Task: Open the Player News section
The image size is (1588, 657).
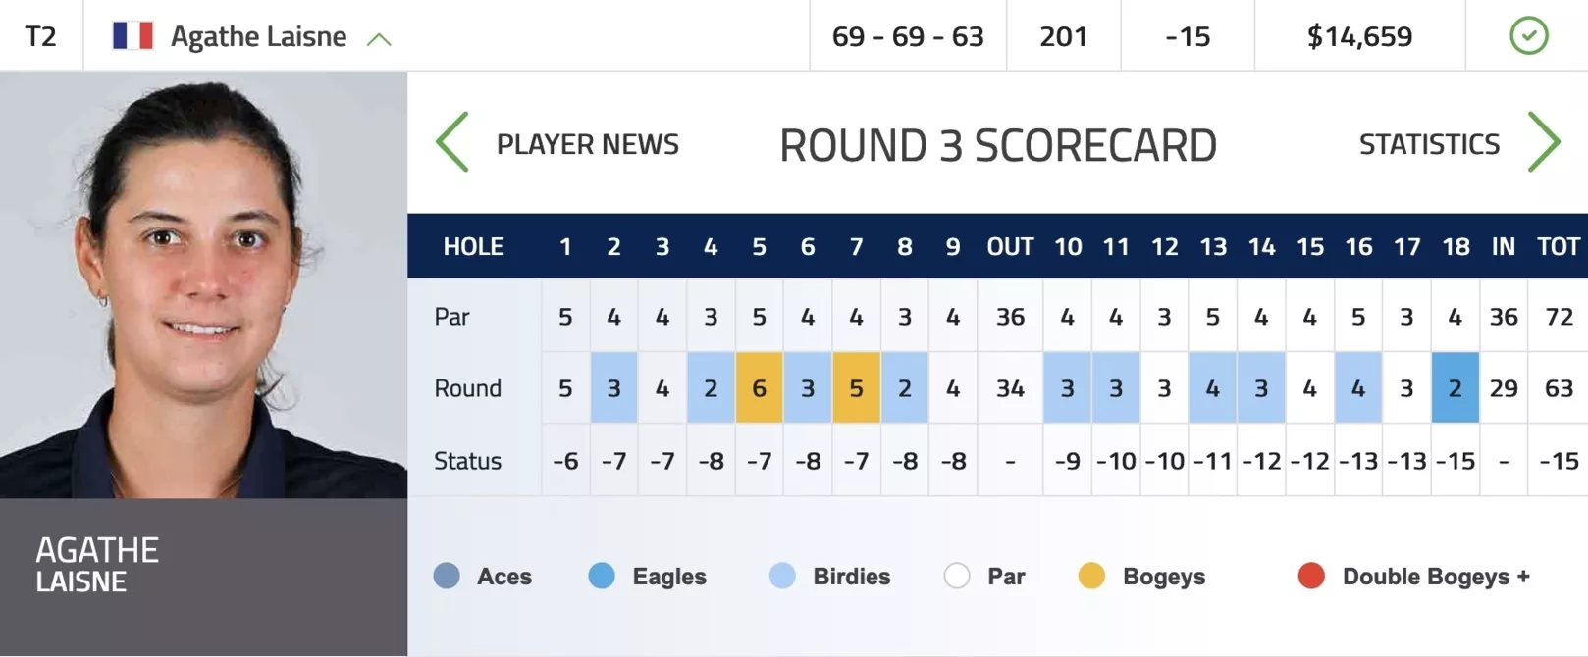Action: [587, 144]
